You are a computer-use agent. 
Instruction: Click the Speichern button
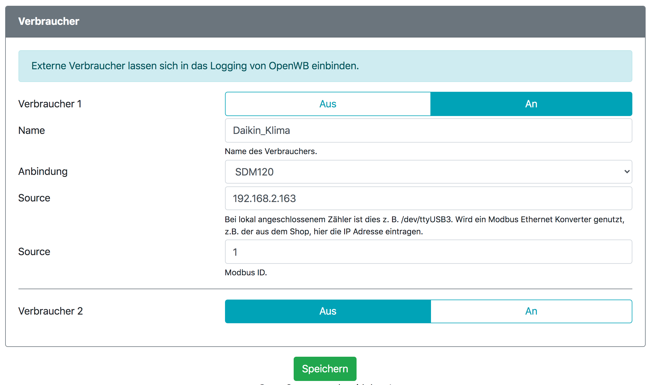(325, 369)
